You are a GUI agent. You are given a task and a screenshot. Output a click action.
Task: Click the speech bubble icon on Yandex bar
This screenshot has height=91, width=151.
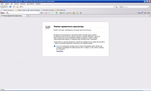(x=50, y=13)
